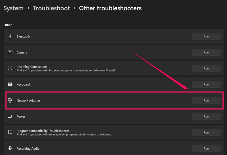
Task: Click the Network Adapter icon
Action: click(x=10, y=100)
